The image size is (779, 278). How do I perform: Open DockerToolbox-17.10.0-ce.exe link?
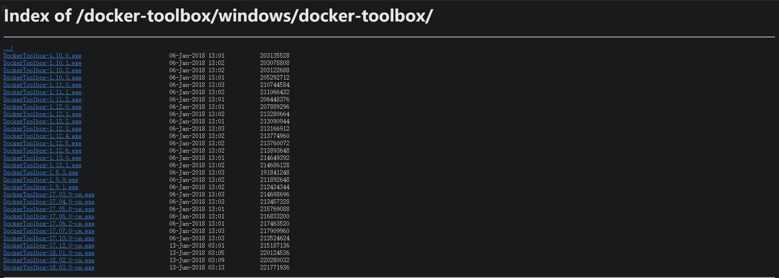(x=49, y=238)
